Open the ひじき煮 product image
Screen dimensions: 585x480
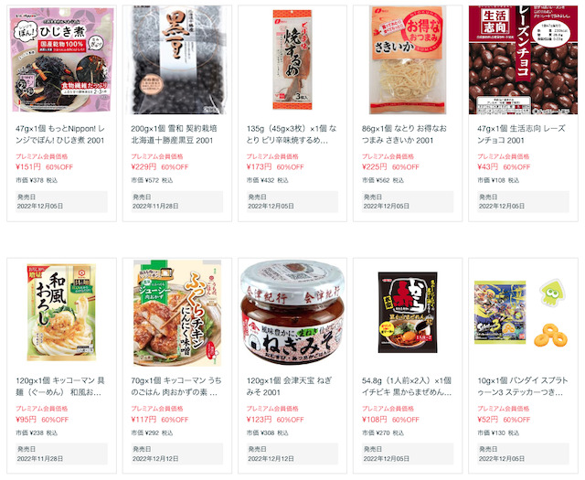pyautogui.click(x=61, y=59)
